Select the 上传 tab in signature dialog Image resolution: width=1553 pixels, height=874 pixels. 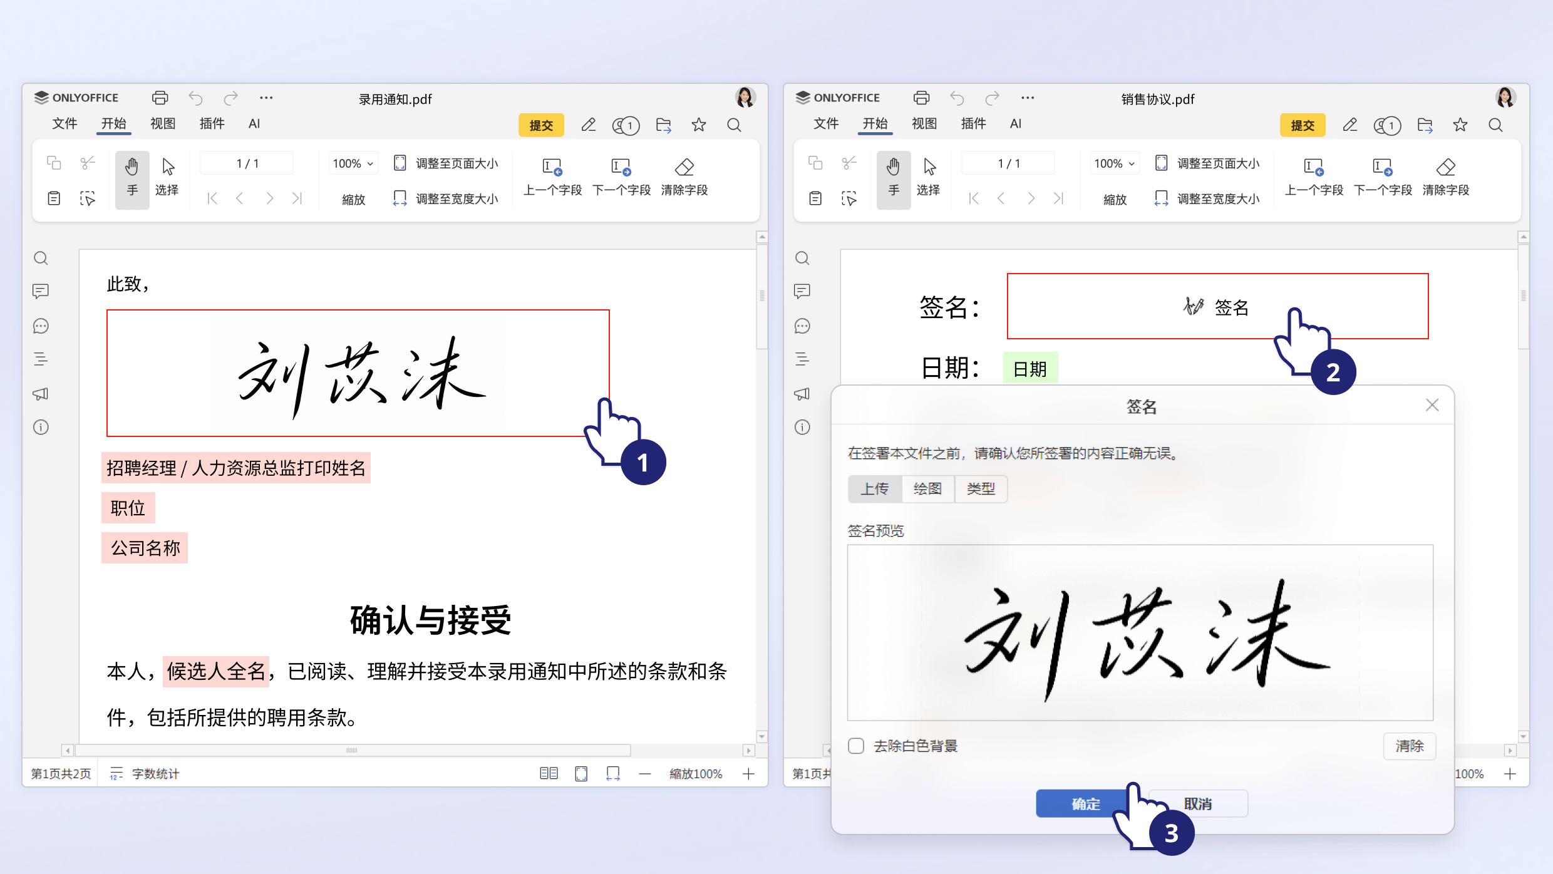(875, 489)
